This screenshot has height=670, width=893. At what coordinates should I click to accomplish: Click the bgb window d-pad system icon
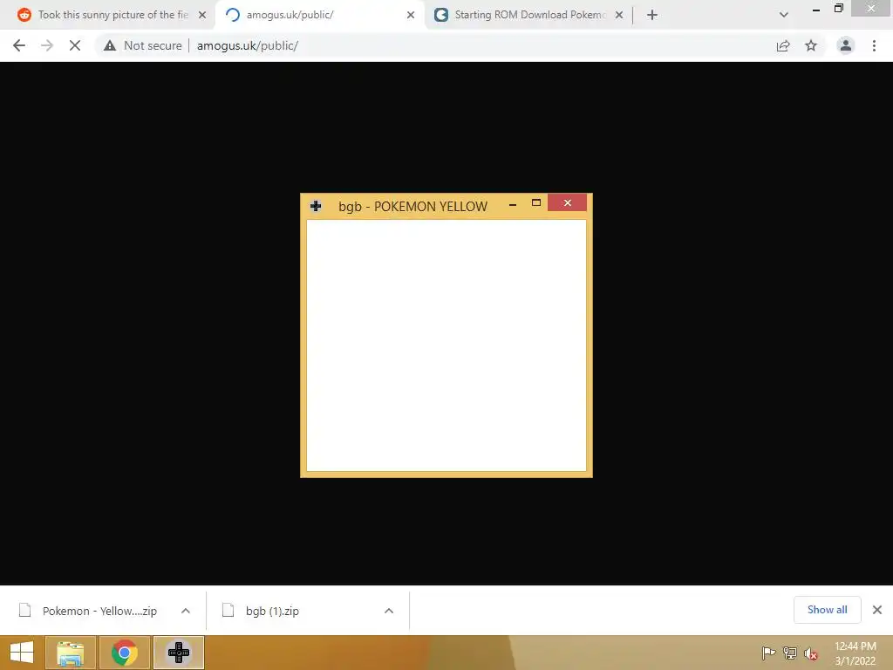pyautogui.click(x=316, y=206)
